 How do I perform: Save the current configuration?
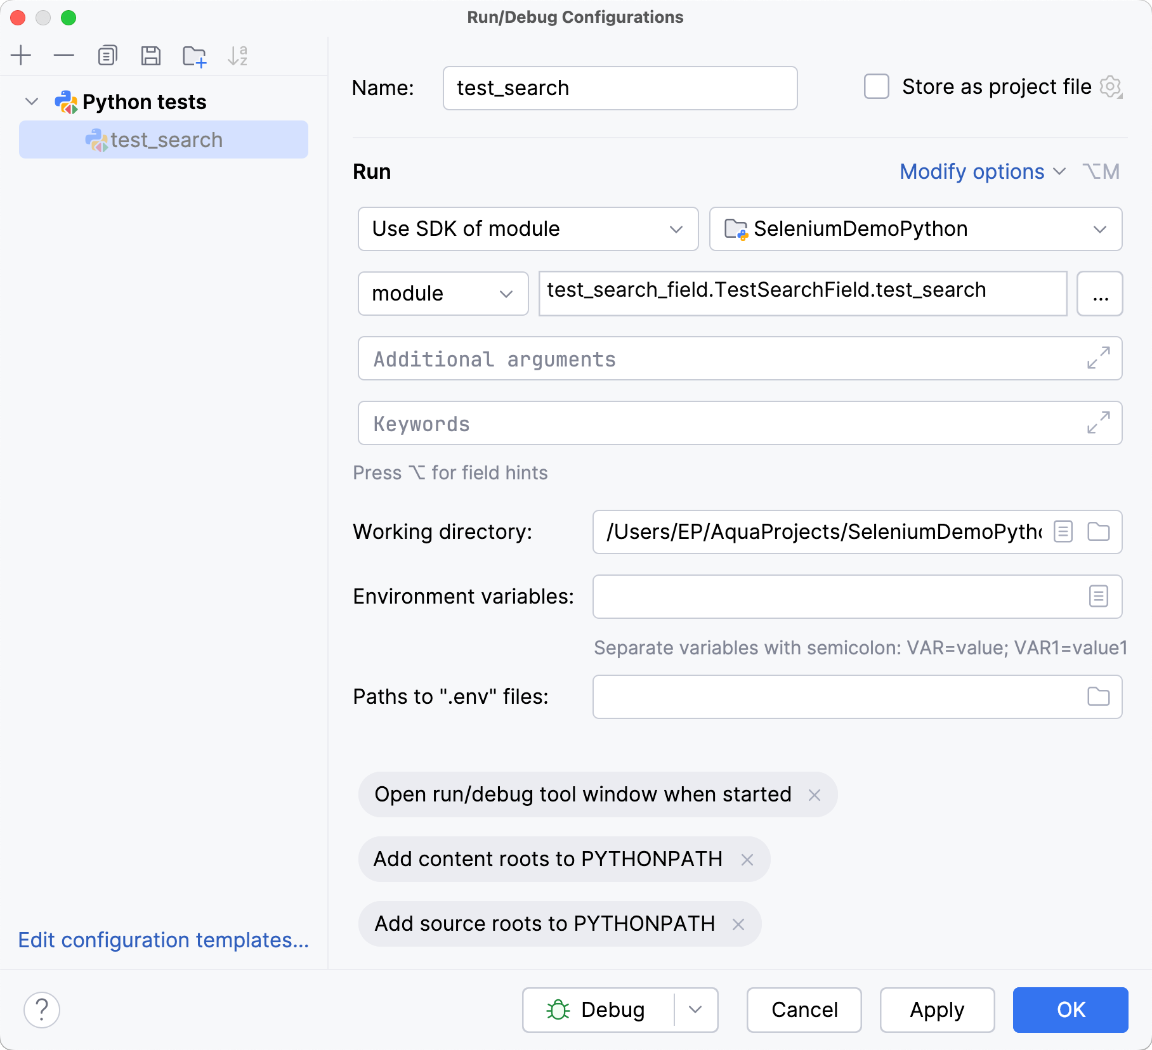[x=150, y=55]
